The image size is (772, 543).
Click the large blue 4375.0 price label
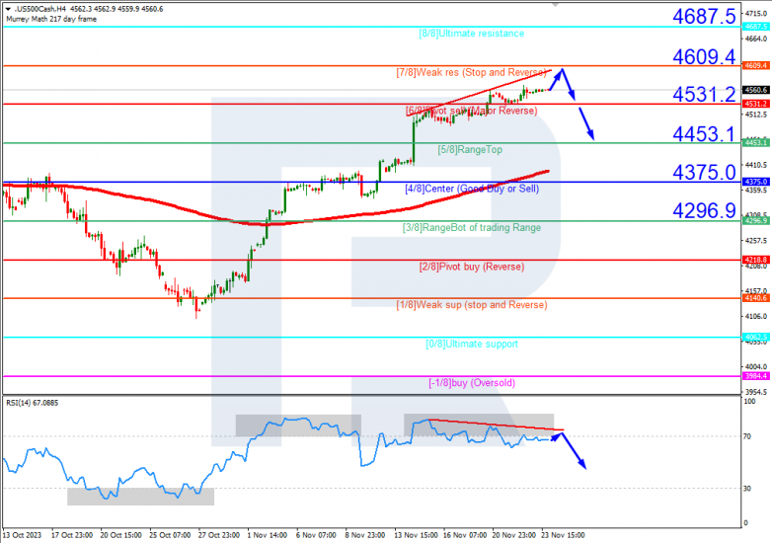pos(704,173)
